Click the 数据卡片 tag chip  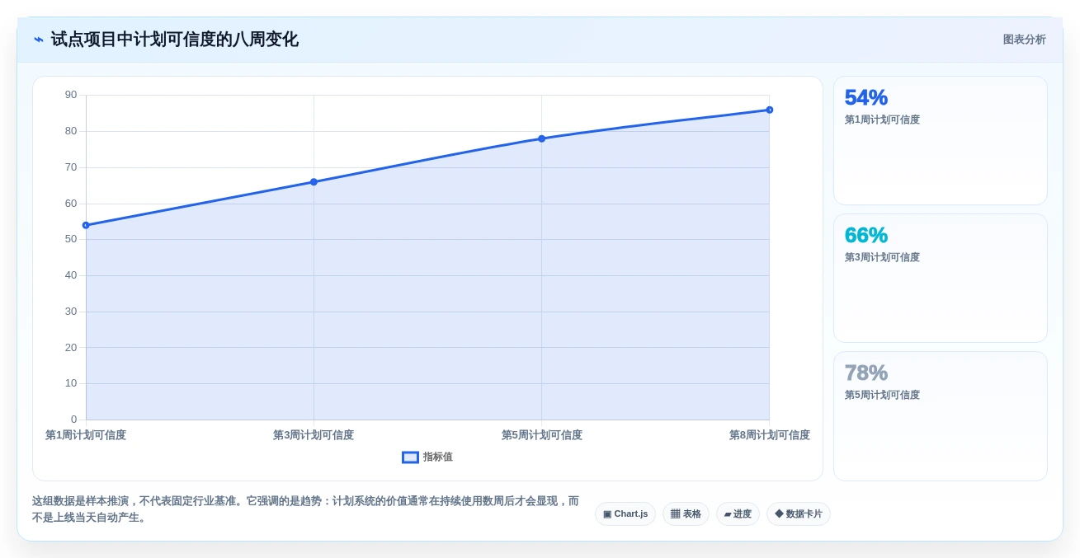(798, 514)
